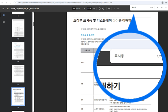Click the fit to page icon
Viewport: 168px width, 112px height.
100,9
